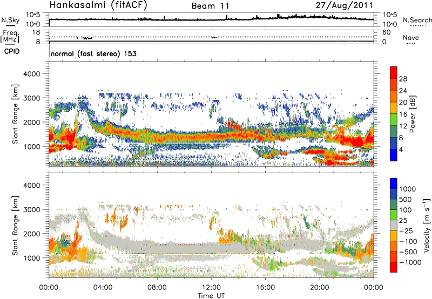Click the '18' frequency axis value
This screenshot has width=432, height=299.
[x=36, y=32]
